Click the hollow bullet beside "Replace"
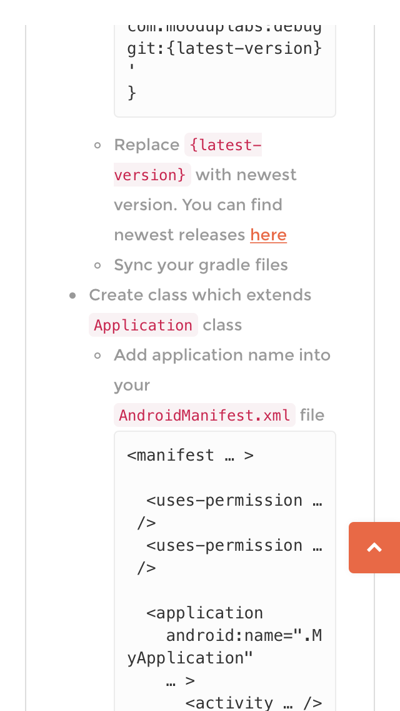This screenshot has width=400, height=711. pyautogui.click(x=97, y=145)
